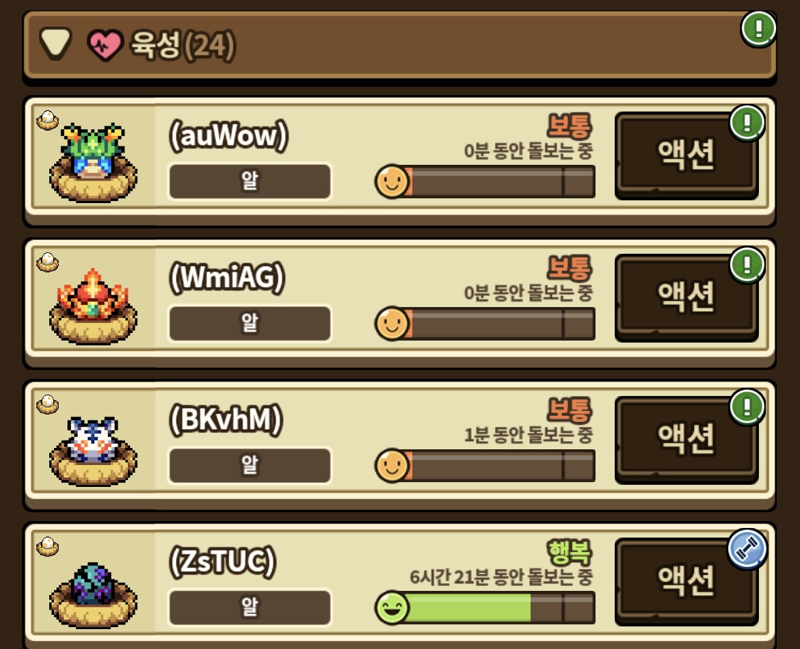This screenshot has width=800, height=649.
Task: Click the green exclamation badge on BKvhM row
Action: [747, 407]
